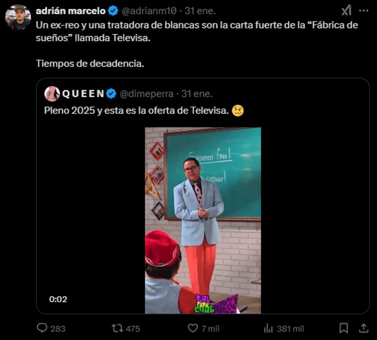Click the verified badge beside adrián marcelo

(x=113, y=10)
